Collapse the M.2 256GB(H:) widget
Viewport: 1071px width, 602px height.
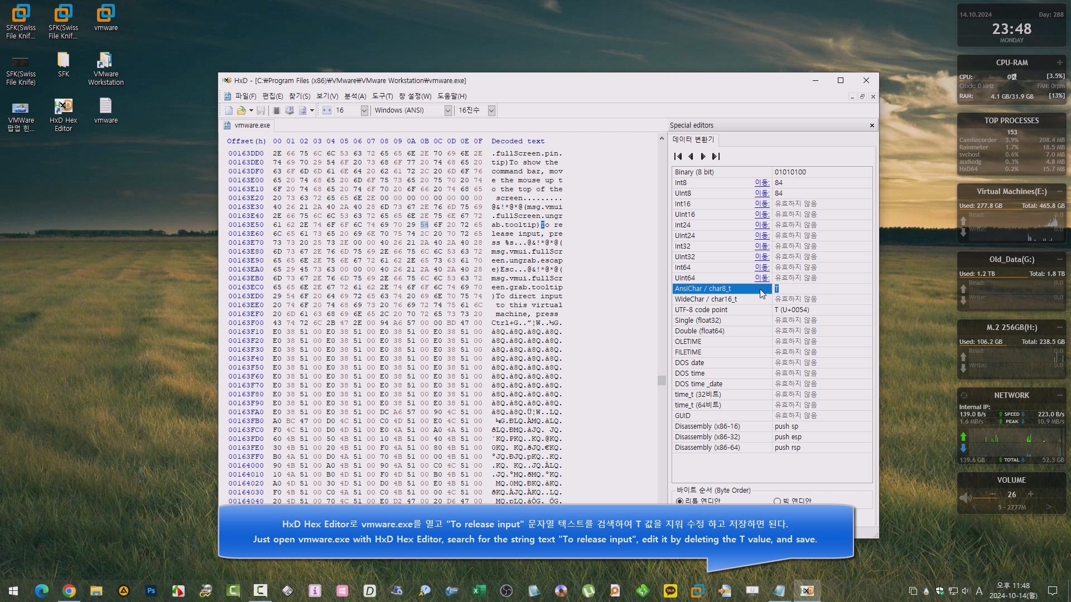pos(1059,327)
